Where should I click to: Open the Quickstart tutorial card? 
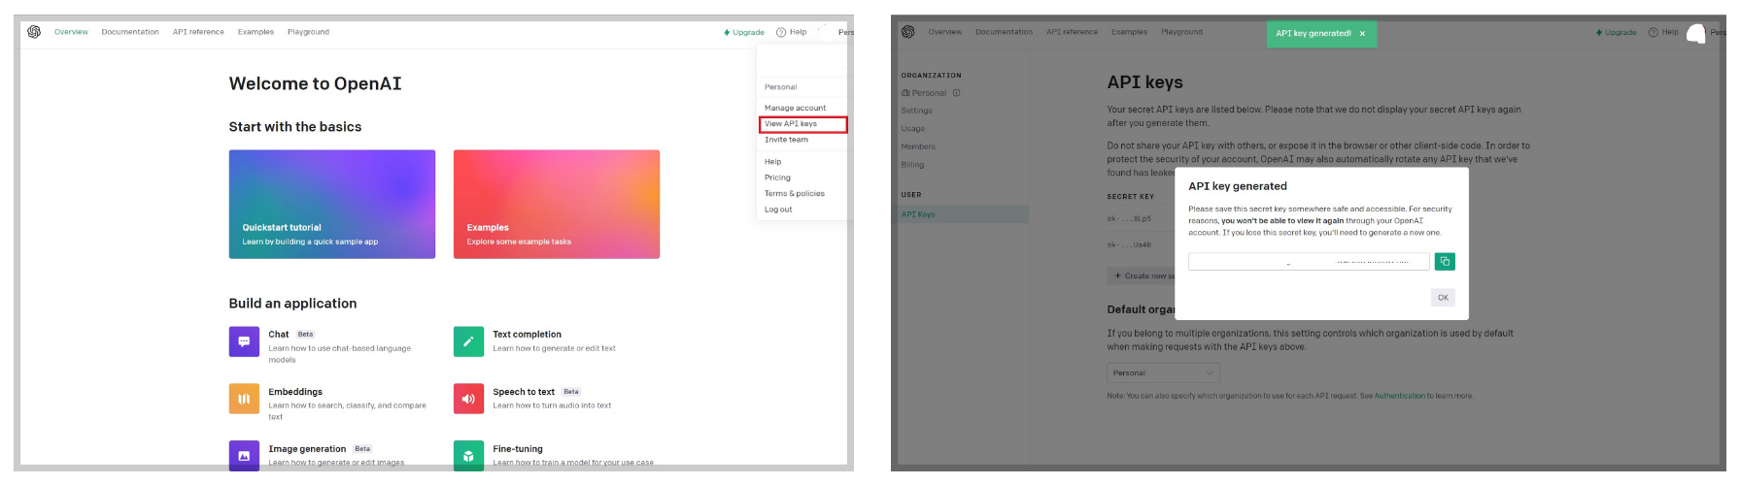[332, 204]
